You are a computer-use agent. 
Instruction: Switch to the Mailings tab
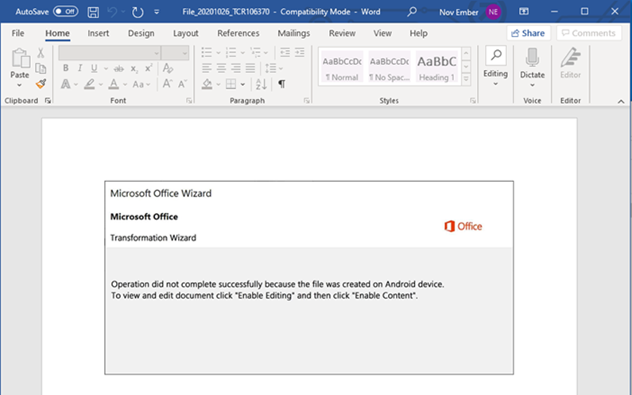coord(294,33)
